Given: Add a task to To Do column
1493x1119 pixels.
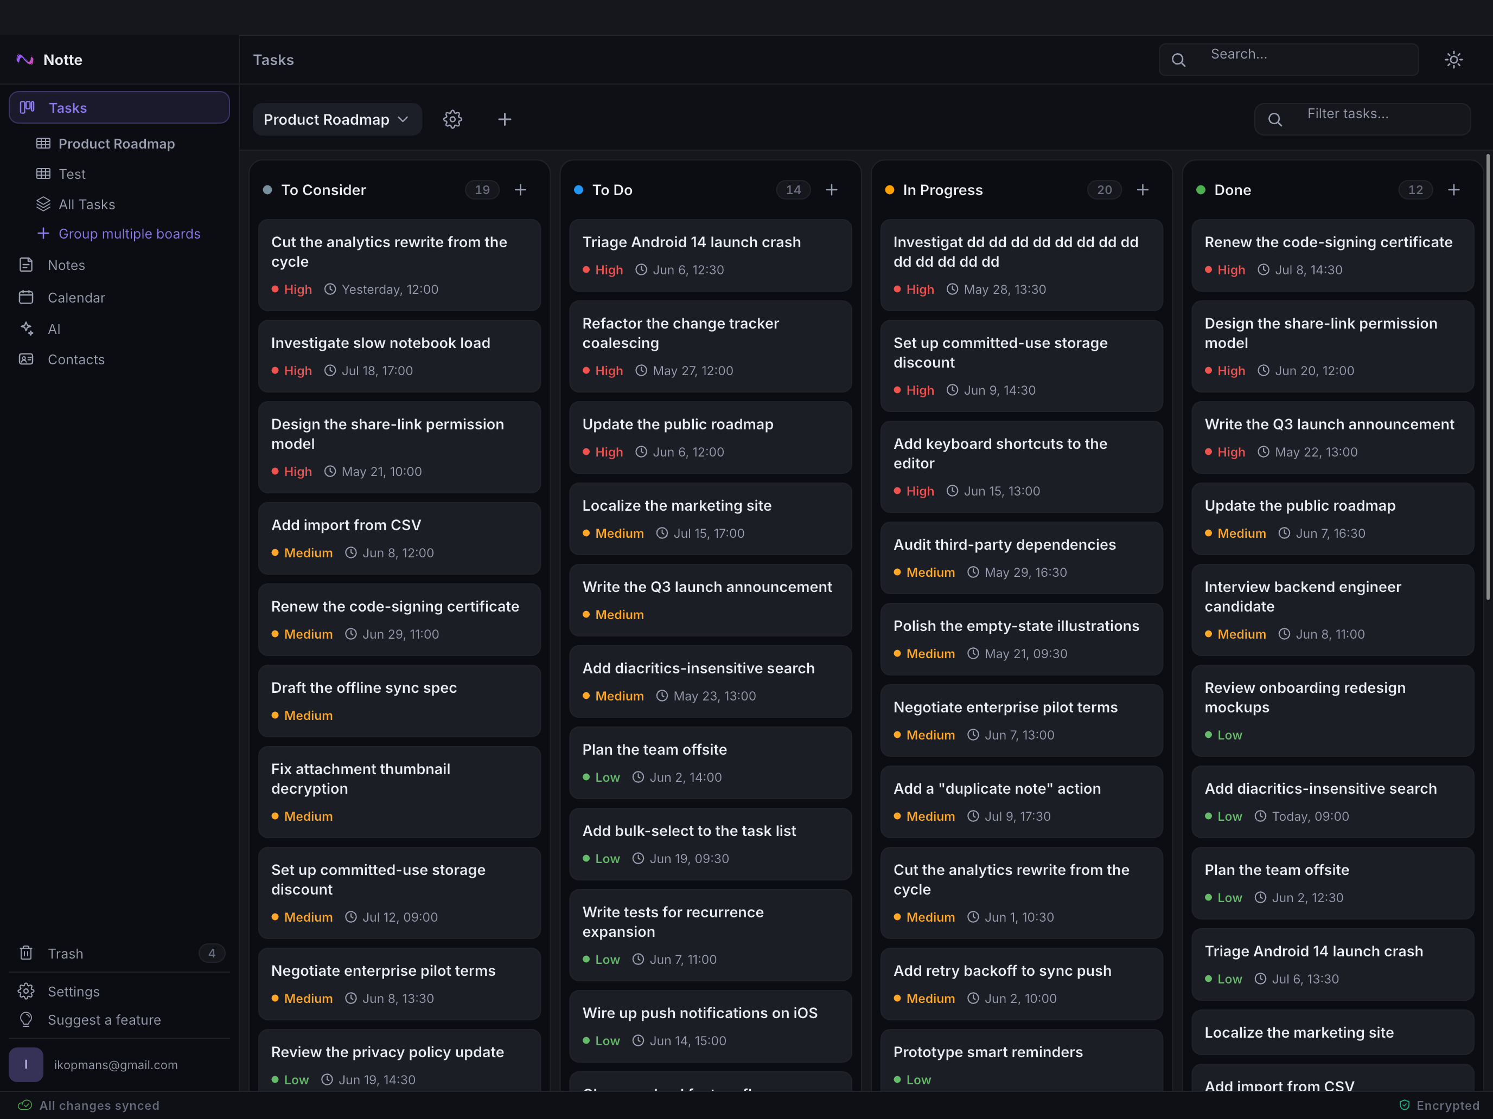Looking at the screenshot, I should pyautogui.click(x=832, y=190).
